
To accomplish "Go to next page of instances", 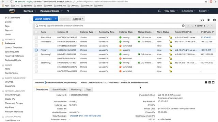I will tap(208, 26).
